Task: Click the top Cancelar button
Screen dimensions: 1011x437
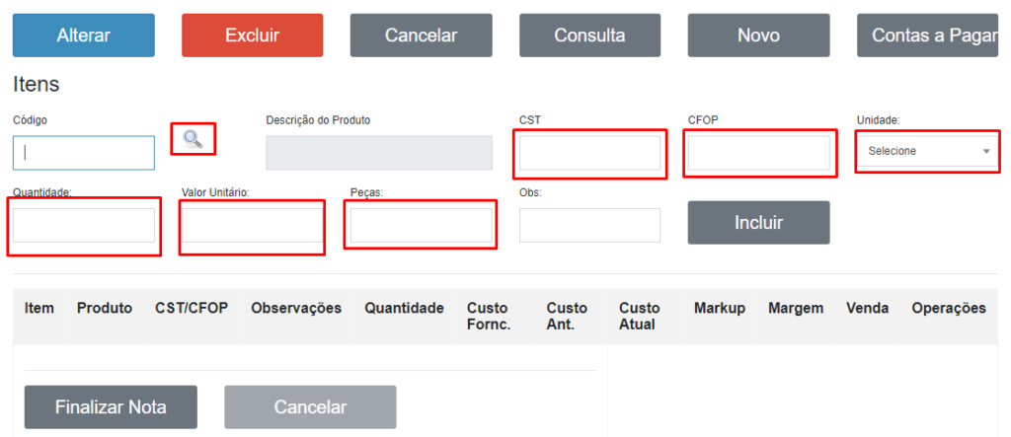Action: pyautogui.click(x=421, y=36)
